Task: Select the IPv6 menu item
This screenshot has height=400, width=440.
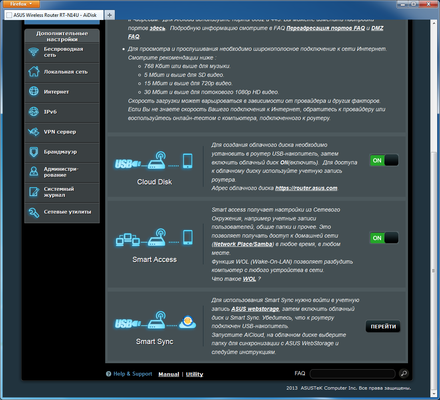Action: (x=62, y=112)
